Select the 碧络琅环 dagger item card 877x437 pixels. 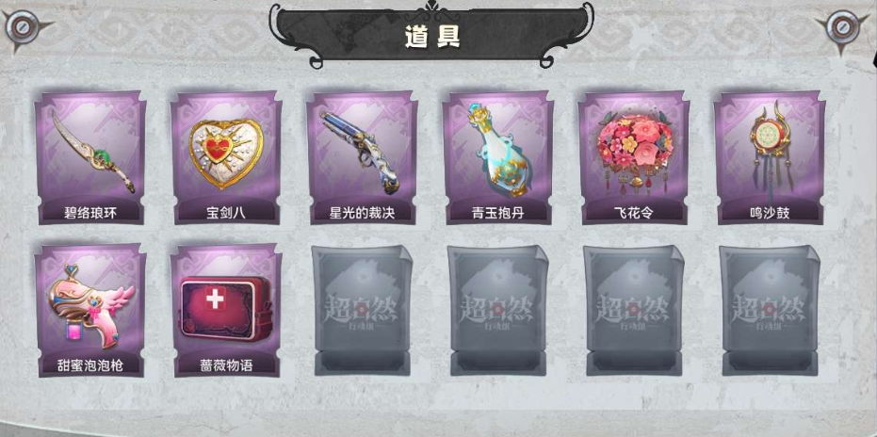tap(90, 158)
